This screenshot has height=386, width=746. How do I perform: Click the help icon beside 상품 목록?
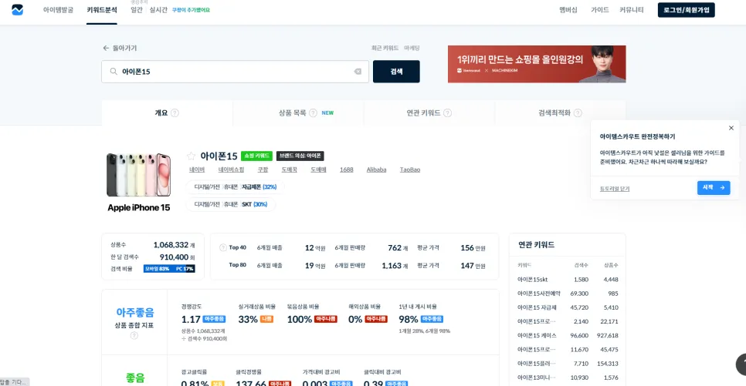pos(313,113)
